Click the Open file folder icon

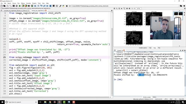pos(5,6)
